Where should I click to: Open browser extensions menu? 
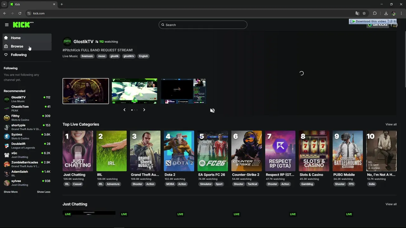(x=375, y=13)
